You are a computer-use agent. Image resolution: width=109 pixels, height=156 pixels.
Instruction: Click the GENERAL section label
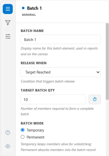point(29,15)
